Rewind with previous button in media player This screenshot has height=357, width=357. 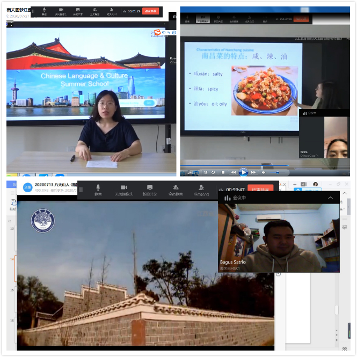click(234, 172)
